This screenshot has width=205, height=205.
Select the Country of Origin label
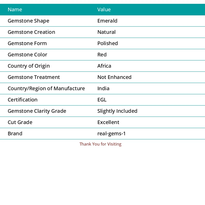(x=29, y=66)
